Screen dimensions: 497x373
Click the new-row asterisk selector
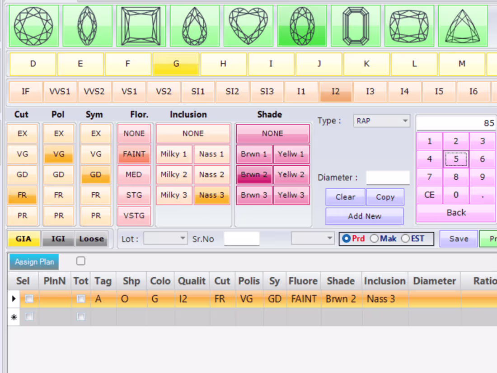coord(14,317)
